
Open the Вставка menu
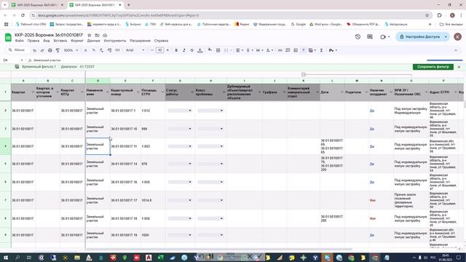click(60, 41)
